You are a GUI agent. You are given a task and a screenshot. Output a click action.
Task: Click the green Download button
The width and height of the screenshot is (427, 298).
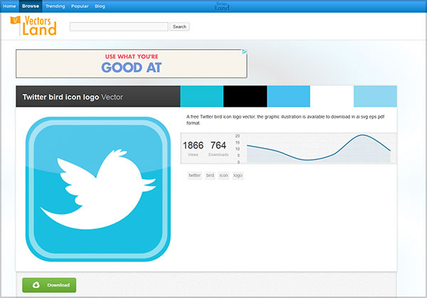[x=49, y=285]
